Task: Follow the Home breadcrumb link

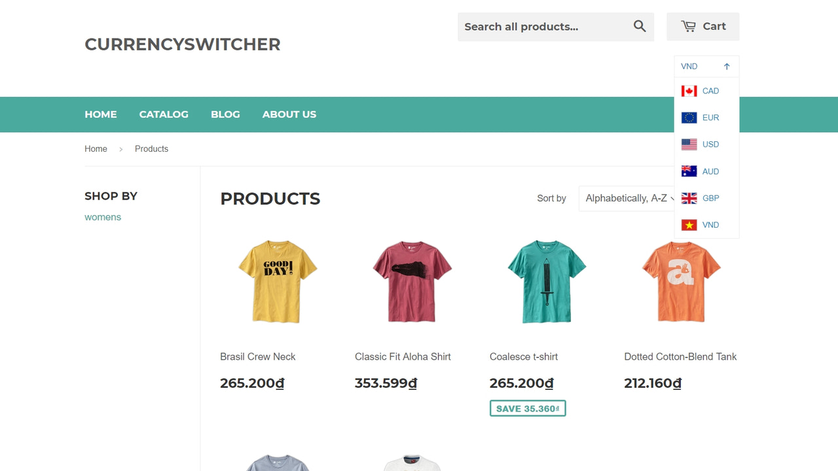Action: point(96,148)
